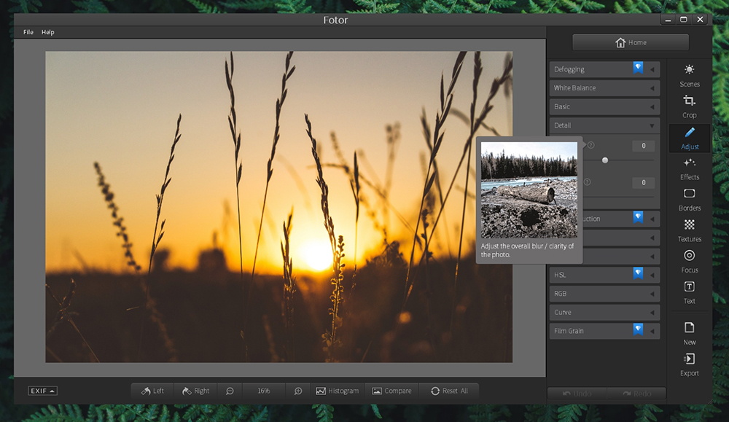Toggle the HSL diamond indicator
Image resolution: width=729 pixels, height=422 pixels.
(638, 274)
